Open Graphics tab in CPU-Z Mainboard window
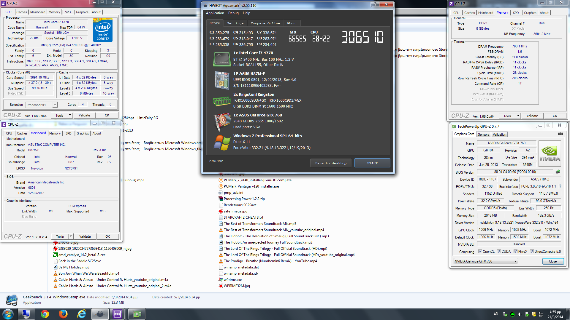570x320 pixels. tap(83, 133)
